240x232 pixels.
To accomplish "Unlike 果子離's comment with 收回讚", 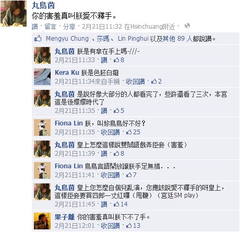I will click(x=110, y=226).
